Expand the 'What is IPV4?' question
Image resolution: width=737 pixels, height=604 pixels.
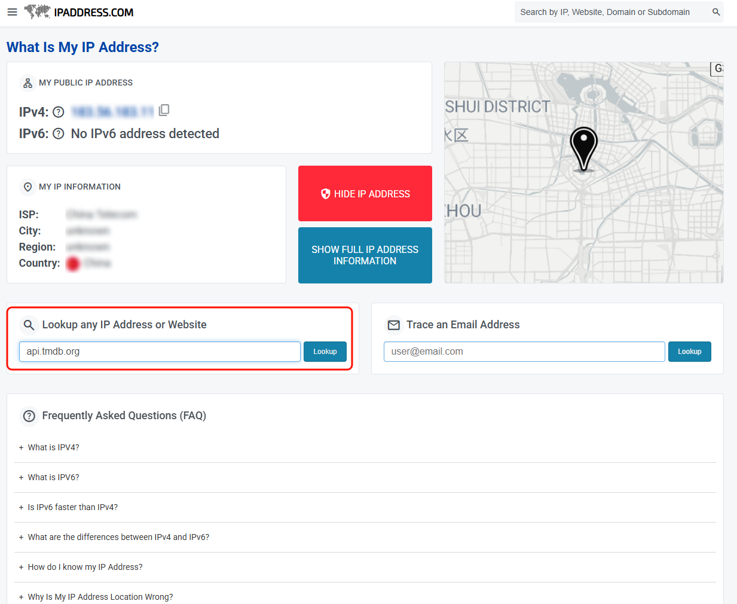tap(53, 447)
